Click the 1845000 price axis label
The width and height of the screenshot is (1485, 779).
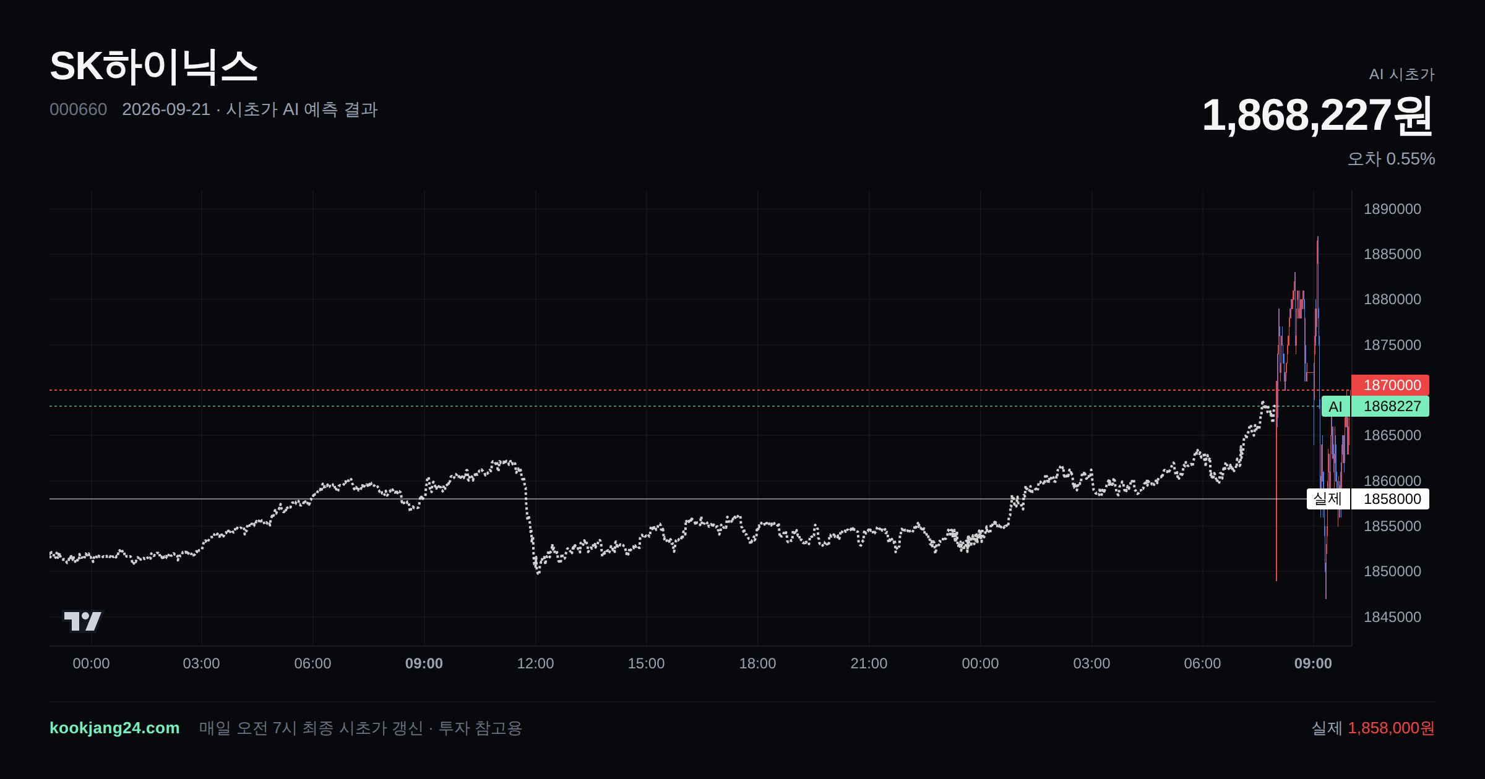click(x=1392, y=617)
